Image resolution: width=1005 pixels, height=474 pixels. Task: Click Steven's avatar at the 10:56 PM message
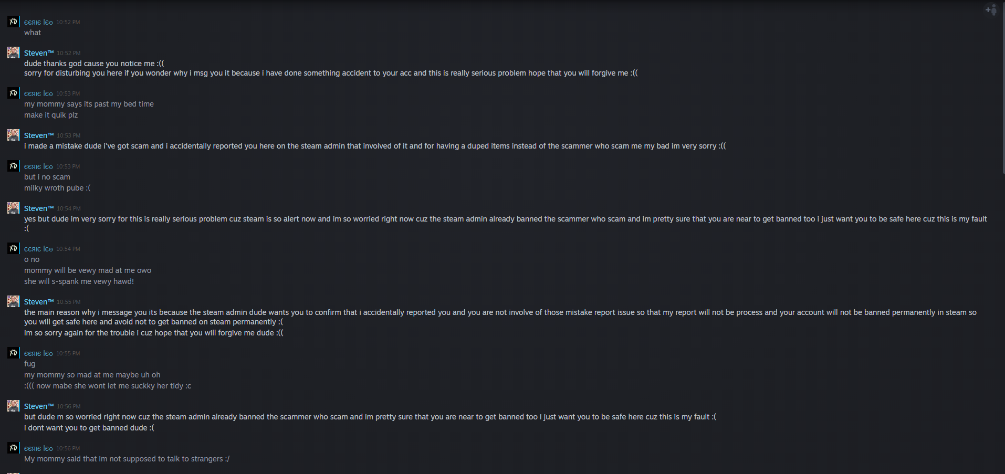[x=13, y=406]
